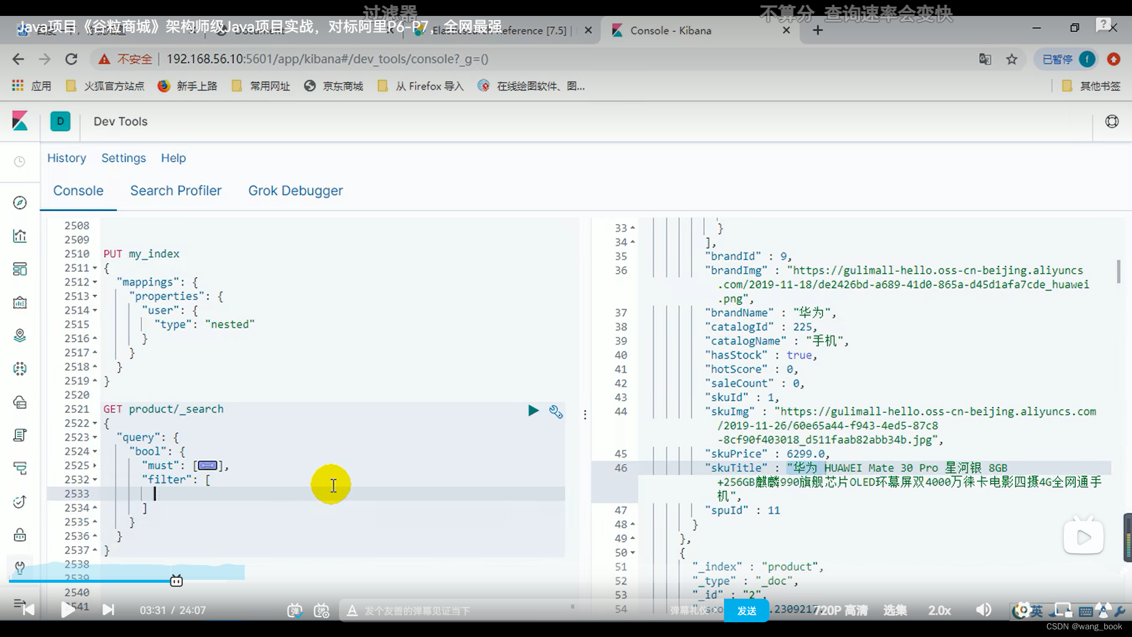The width and height of the screenshot is (1132, 637).
Task: Open the 2.0x playback speed menu
Action: coord(939,610)
